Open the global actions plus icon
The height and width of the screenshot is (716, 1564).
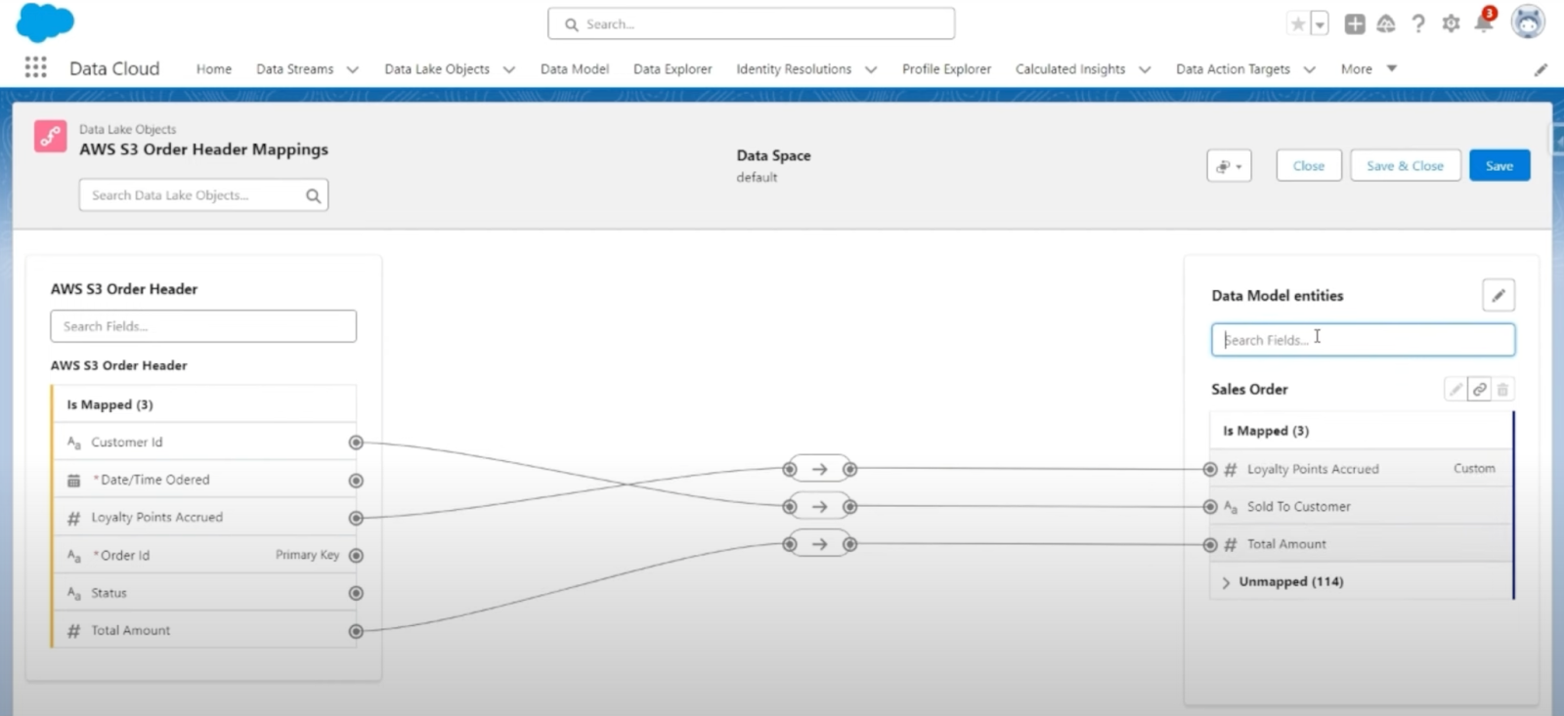click(1355, 24)
